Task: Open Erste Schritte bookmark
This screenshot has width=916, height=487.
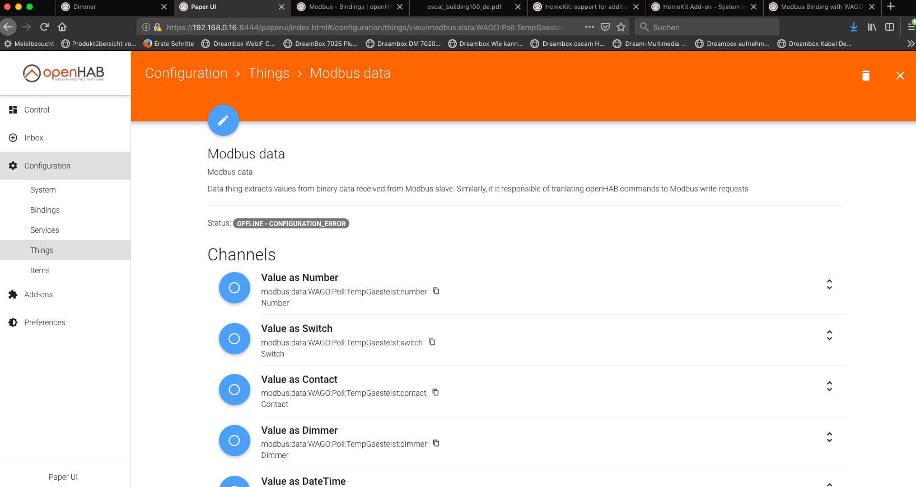Action: coord(169,44)
